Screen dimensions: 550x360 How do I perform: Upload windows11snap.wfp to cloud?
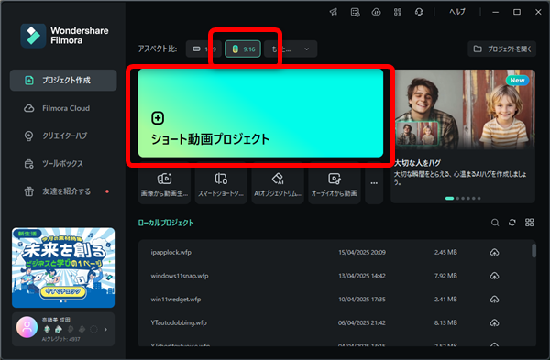pyautogui.click(x=494, y=277)
